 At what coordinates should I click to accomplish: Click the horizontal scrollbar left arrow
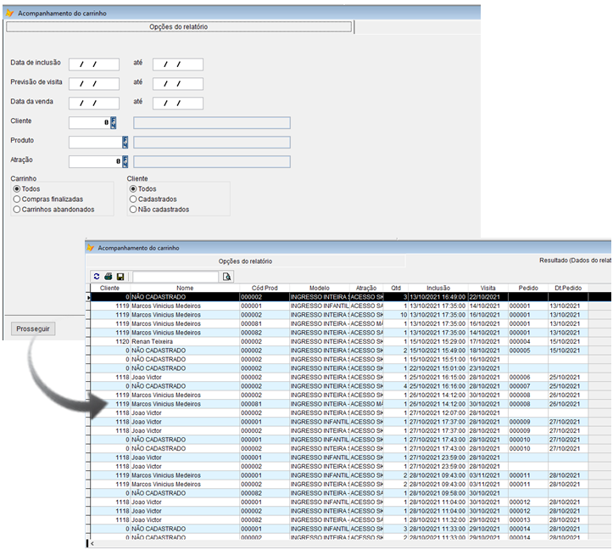click(92, 543)
